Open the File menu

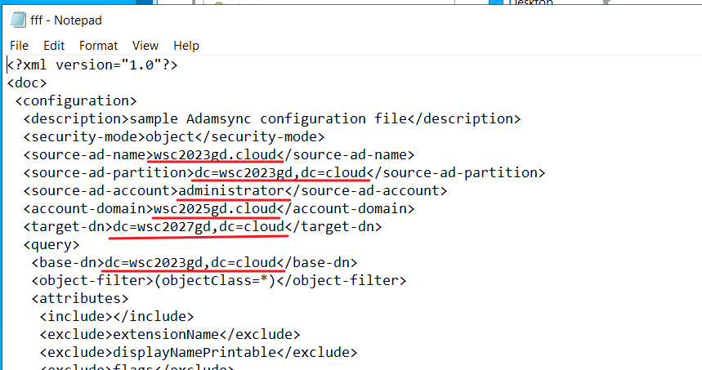[19, 46]
